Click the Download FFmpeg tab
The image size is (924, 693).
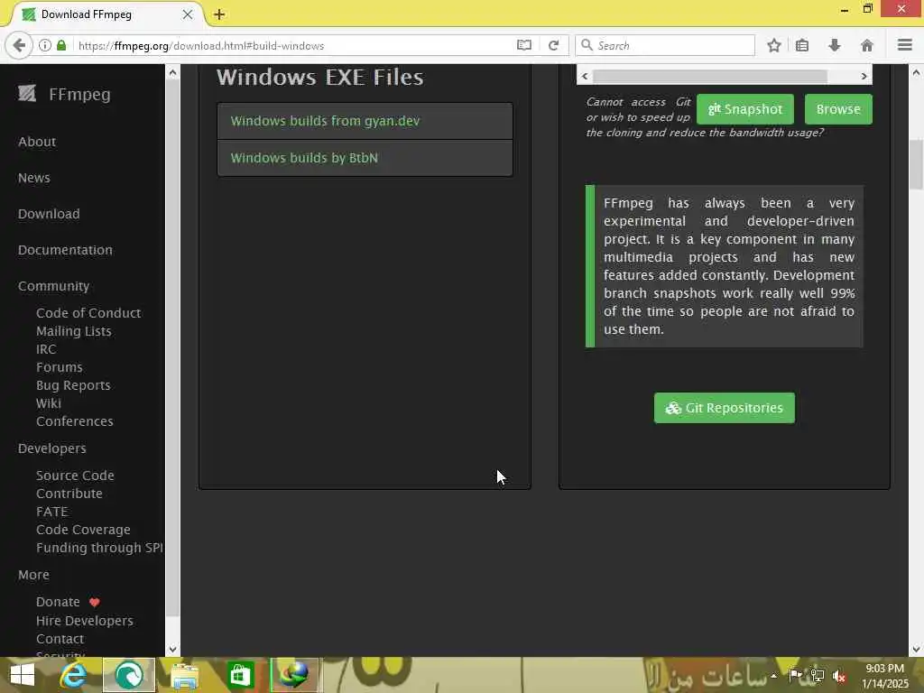tap(106, 14)
